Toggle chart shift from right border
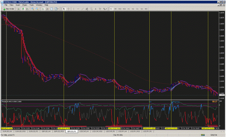Image resolution: width=226 pixels, height=137 pixels. 47,9
